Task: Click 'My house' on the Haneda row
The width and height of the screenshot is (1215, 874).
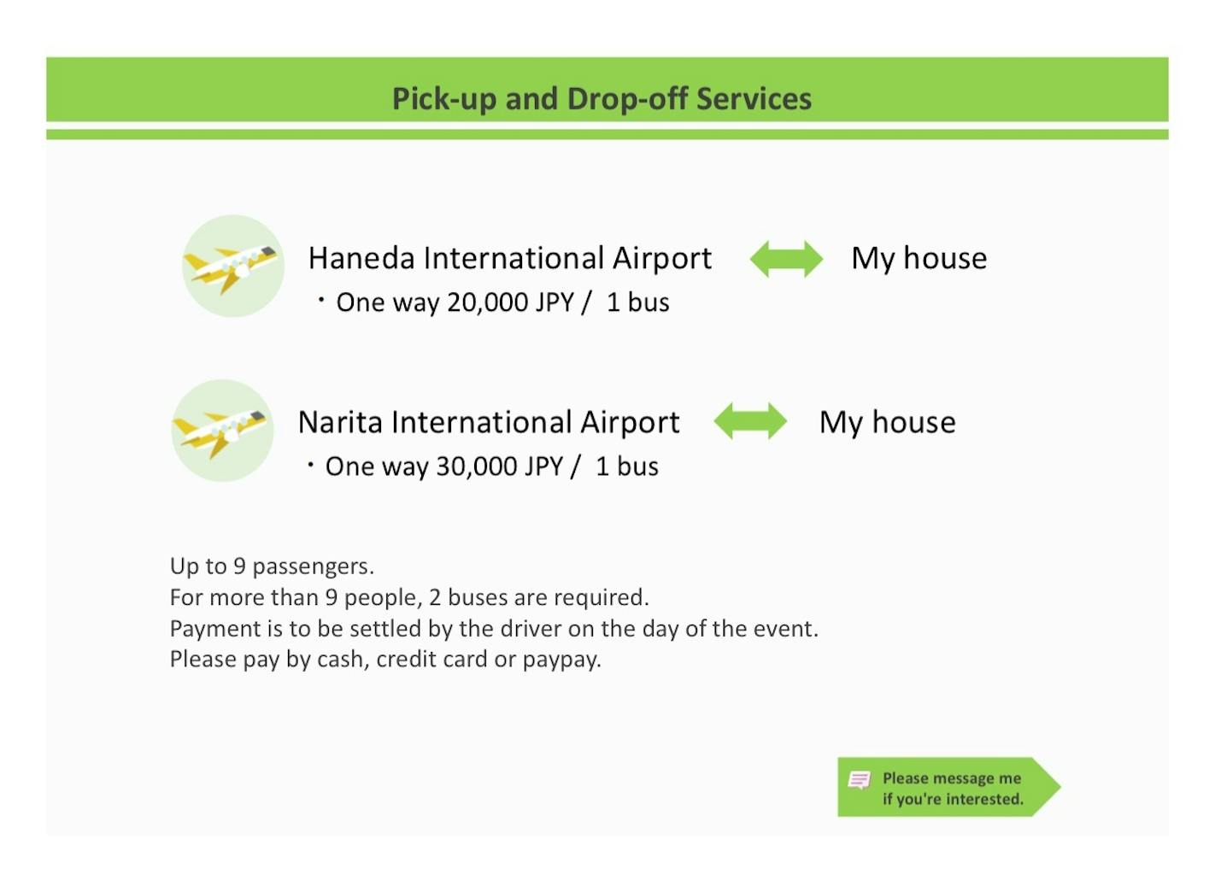Action: pyautogui.click(x=919, y=258)
